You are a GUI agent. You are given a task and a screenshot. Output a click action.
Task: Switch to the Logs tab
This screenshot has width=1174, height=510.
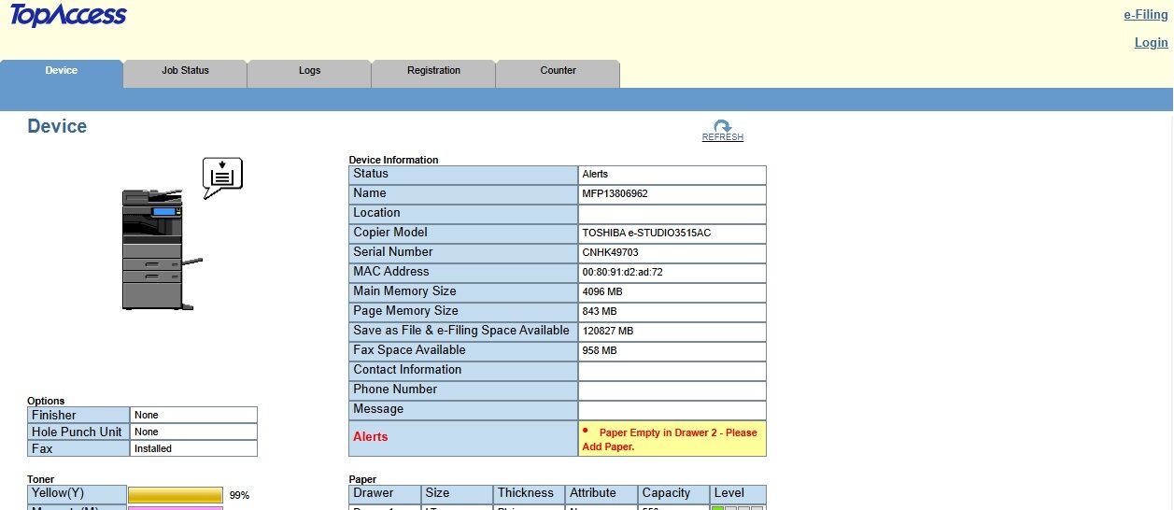pos(309,71)
